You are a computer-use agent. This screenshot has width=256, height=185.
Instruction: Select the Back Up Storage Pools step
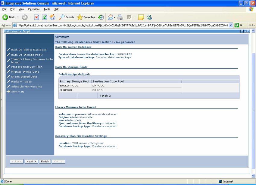pyautogui.click(x=27, y=55)
